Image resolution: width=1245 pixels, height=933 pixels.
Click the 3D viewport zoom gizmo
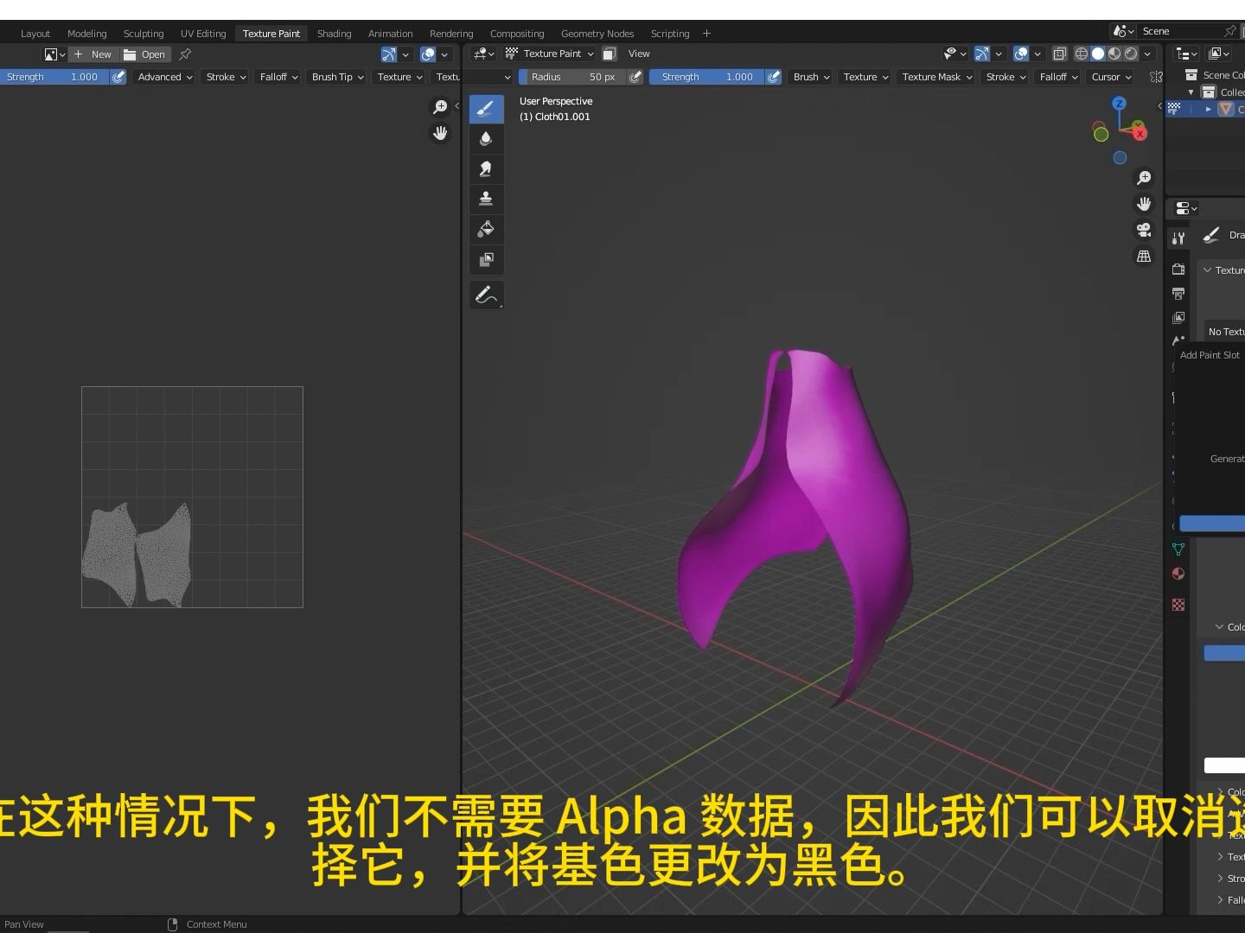point(1144,178)
